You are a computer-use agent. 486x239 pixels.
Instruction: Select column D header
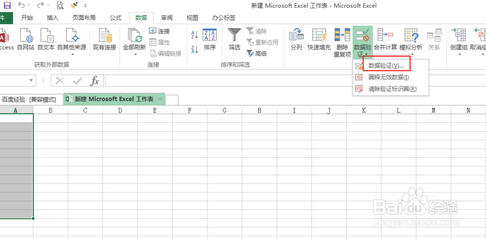click(x=120, y=110)
